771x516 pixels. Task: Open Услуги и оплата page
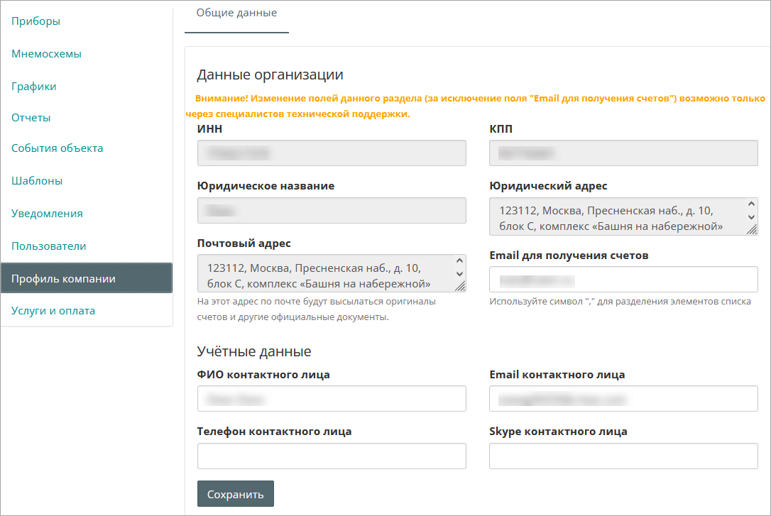[53, 311]
